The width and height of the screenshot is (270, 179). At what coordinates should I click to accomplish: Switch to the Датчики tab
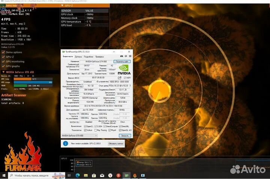[78, 57]
